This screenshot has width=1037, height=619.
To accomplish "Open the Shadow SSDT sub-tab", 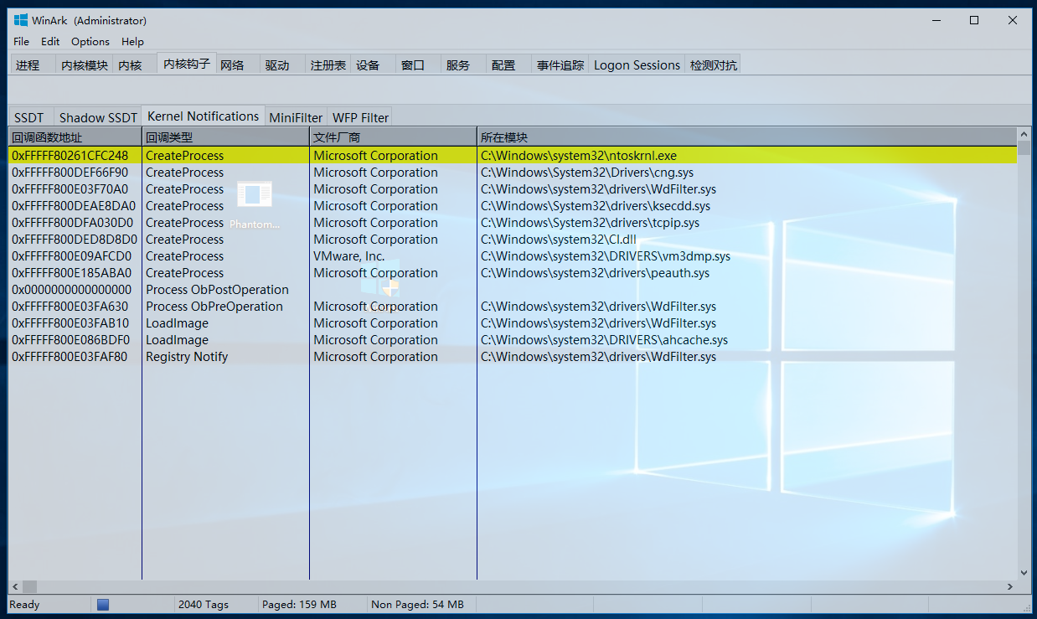I will tap(98, 117).
